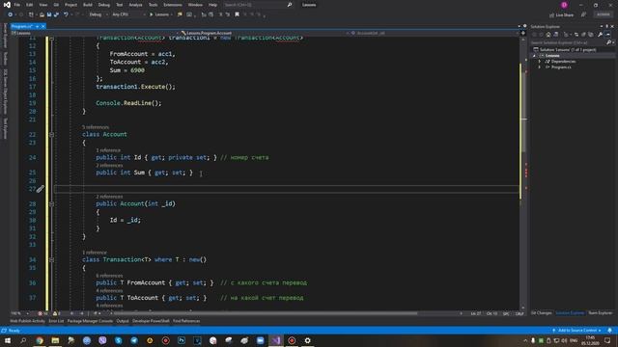Open Settings gear in taskbar
Screen dimensions: 618x347
[x=307, y=340]
